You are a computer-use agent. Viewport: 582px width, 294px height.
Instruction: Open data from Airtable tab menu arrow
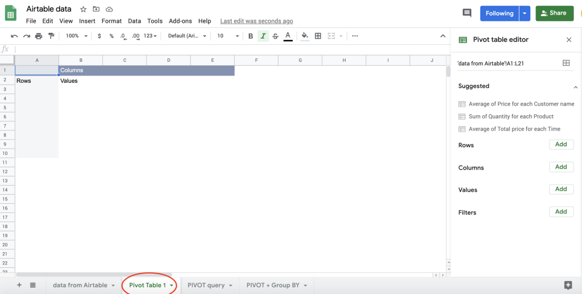(113, 285)
